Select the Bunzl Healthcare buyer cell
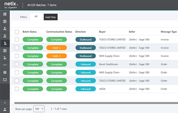 tap(108, 64)
